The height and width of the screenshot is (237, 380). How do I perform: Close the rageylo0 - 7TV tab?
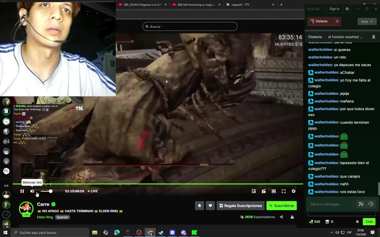pyautogui.click(x=273, y=5)
